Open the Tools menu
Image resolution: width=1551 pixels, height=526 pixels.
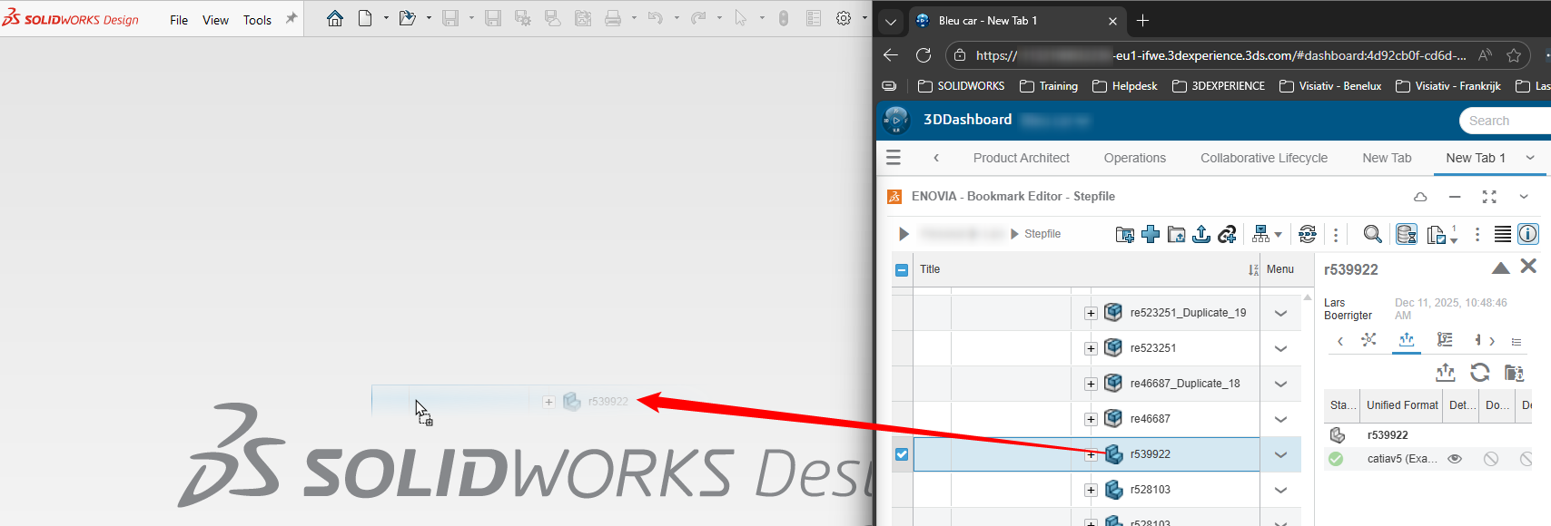point(257,20)
